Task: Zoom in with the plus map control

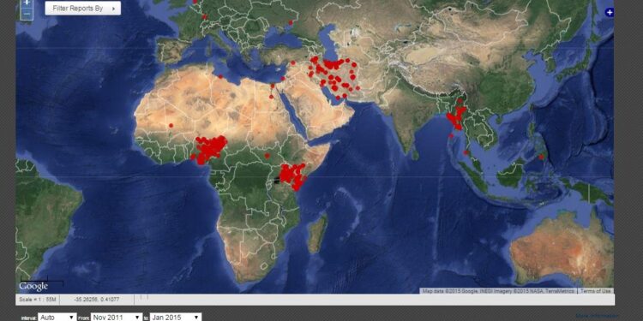Action: [27, 3]
